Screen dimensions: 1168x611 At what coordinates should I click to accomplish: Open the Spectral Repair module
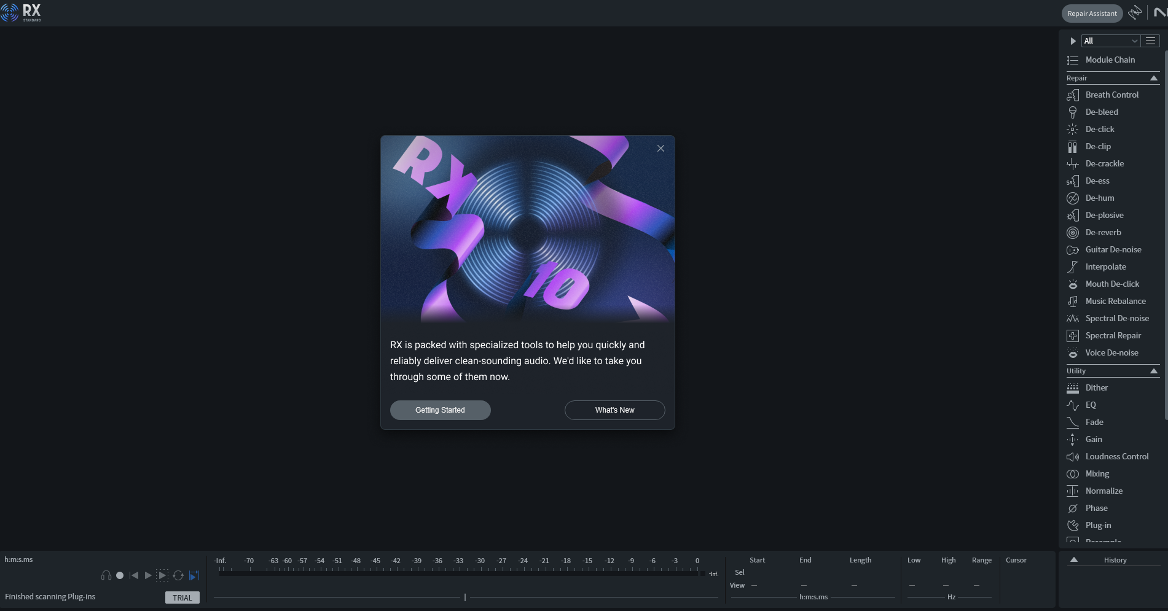[x=1111, y=335]
